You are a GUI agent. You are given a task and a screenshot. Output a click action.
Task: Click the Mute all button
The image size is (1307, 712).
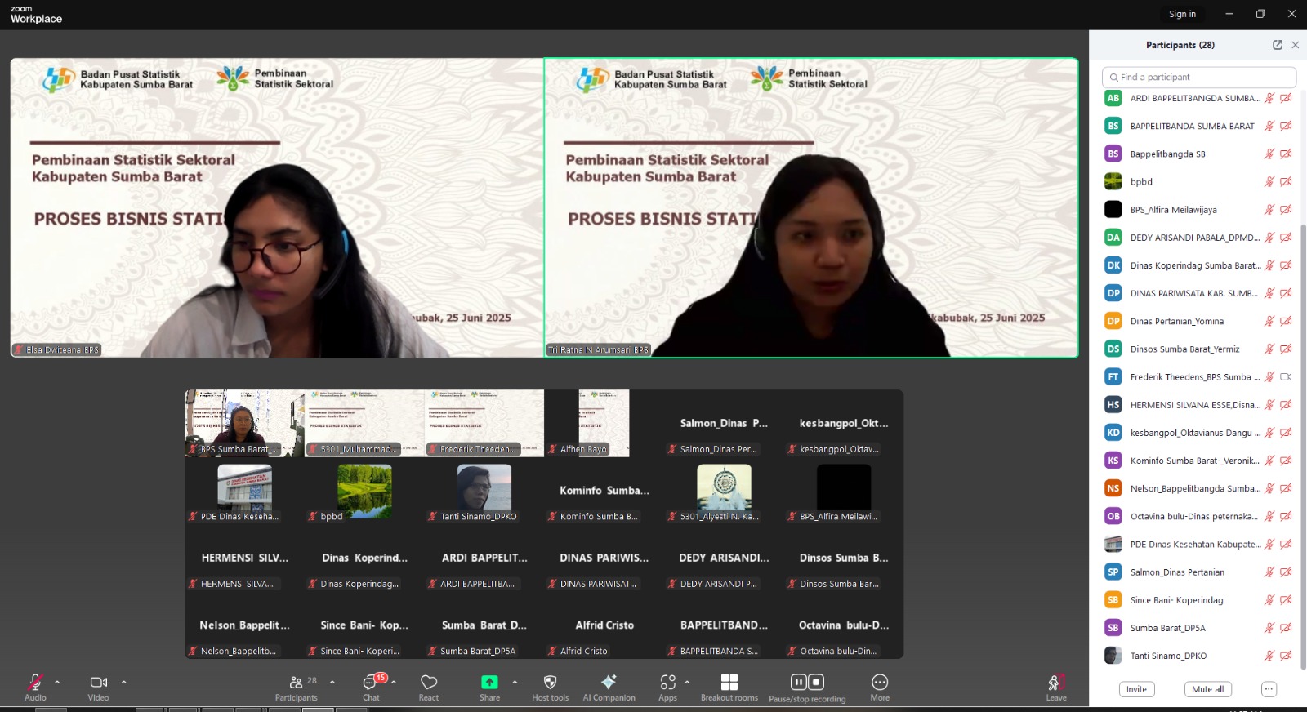click(1207, 689)
